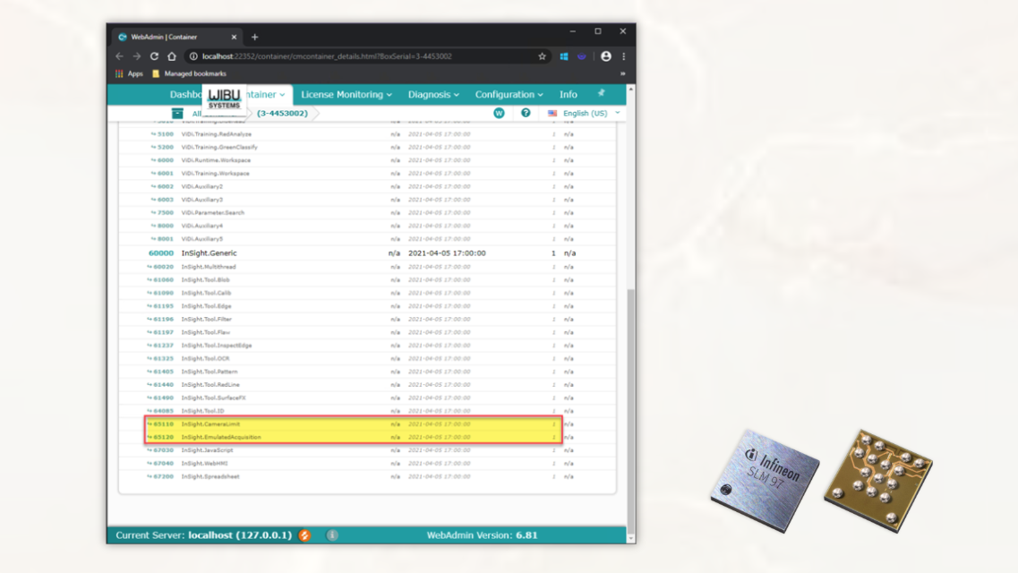This screenshot has height=573, width=1018.
Task: Select the InSight.WebHMI entry
Action: (204, 464)
